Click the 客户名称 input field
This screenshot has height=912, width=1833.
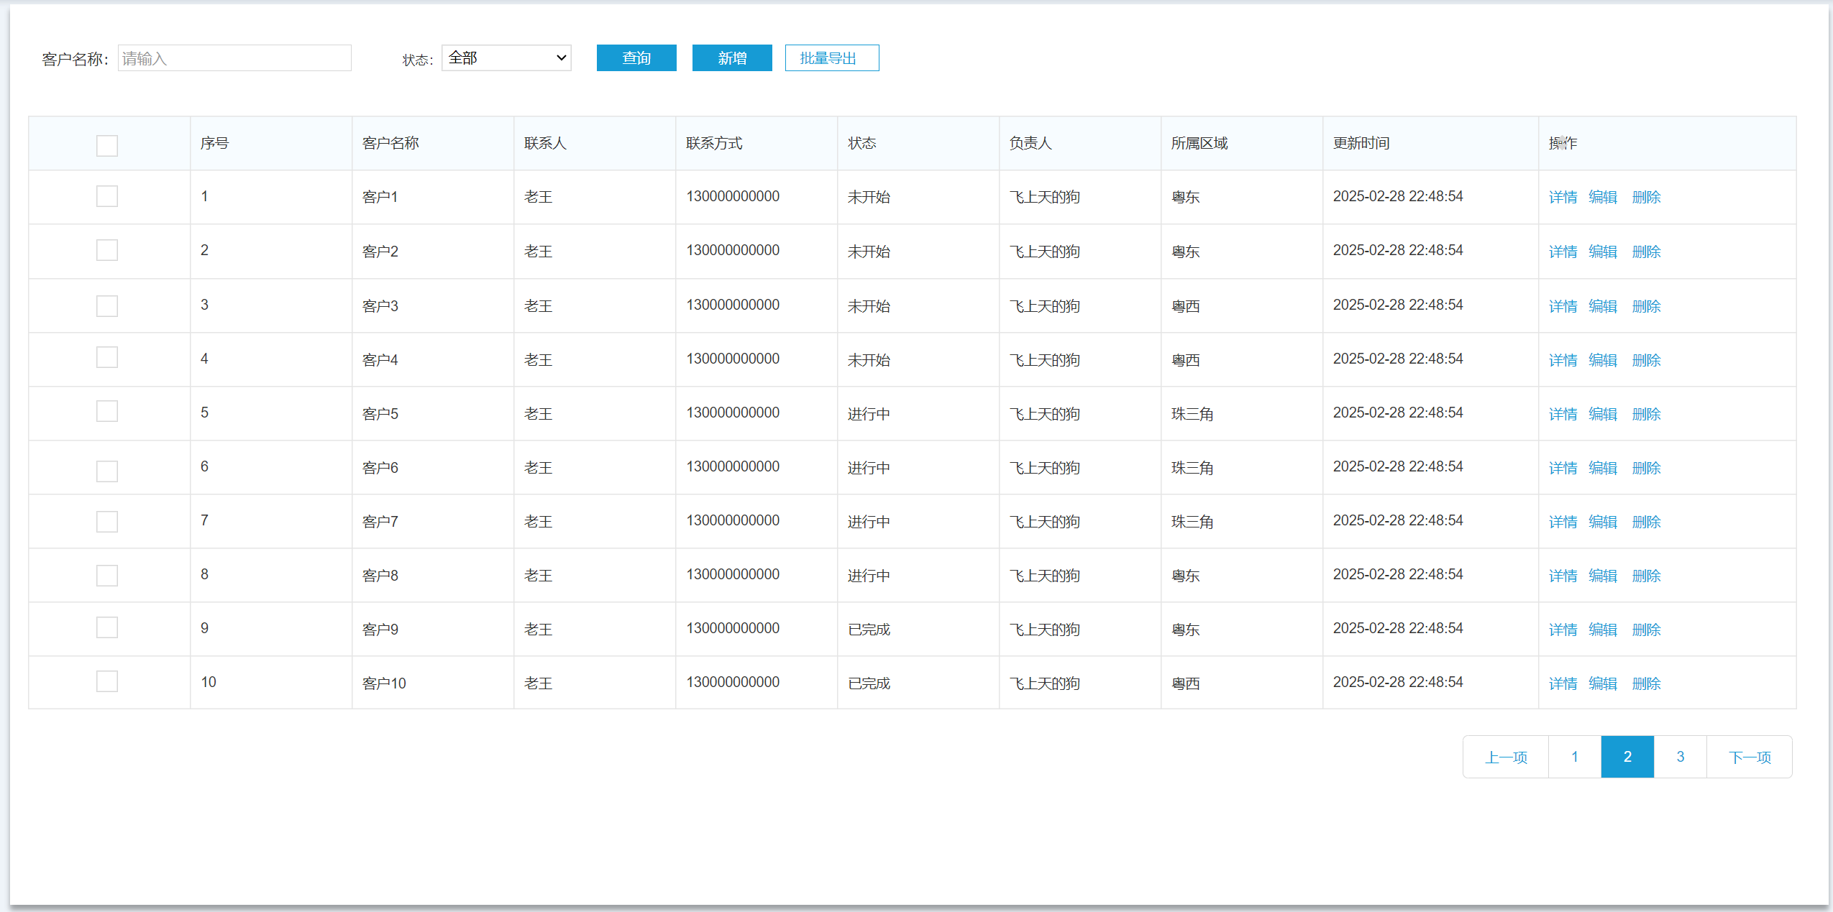coord(234,58)
